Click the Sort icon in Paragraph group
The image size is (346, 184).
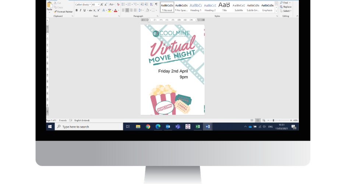coord(151,4)
